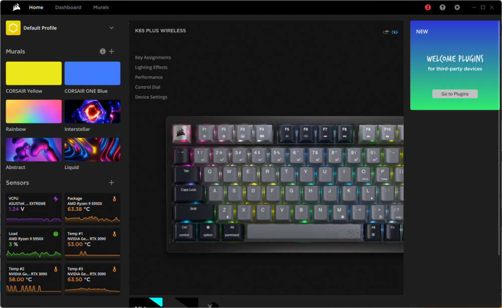Click the Load CPU chip icon

pos(56,234)
